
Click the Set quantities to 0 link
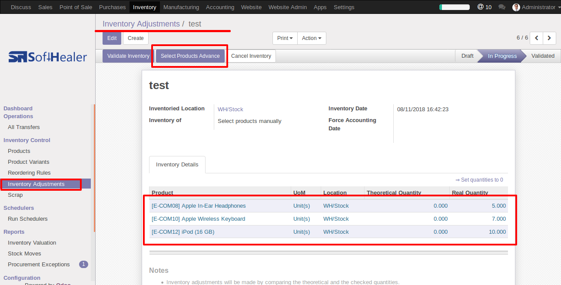(x=479, y=180)
